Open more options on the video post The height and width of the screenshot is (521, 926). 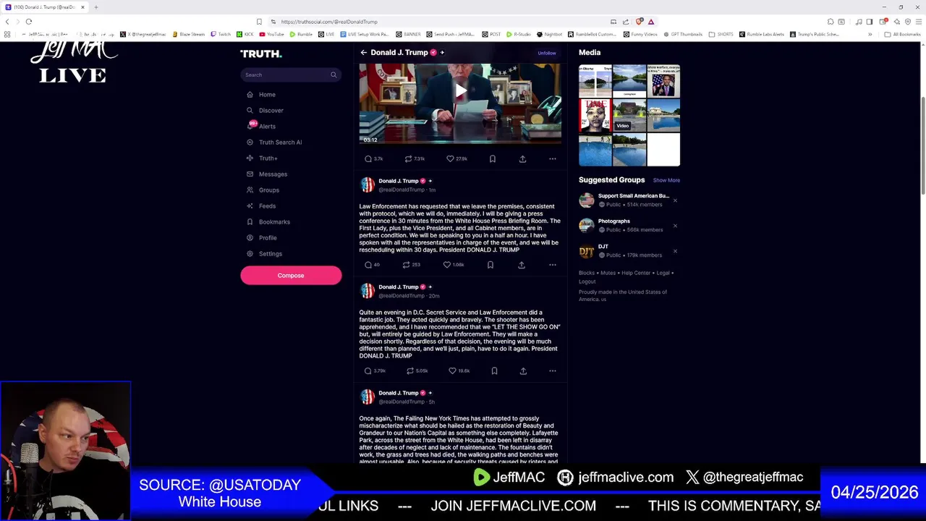pos(553,158)
